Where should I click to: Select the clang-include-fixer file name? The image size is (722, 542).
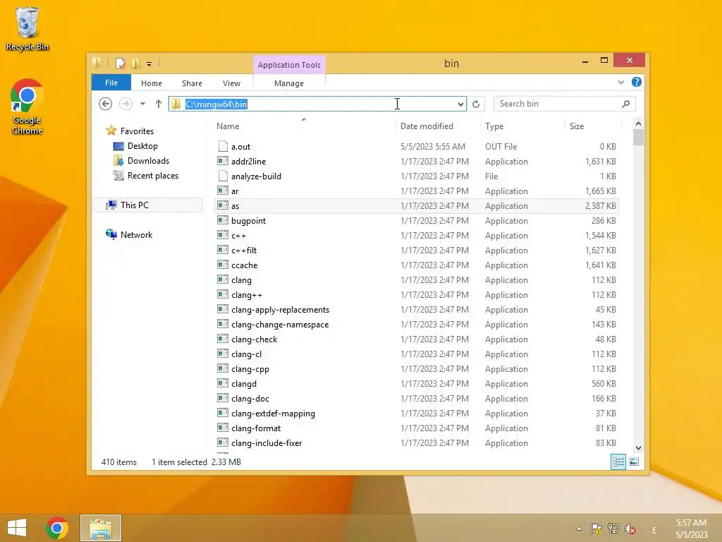(x=267, y=443)
